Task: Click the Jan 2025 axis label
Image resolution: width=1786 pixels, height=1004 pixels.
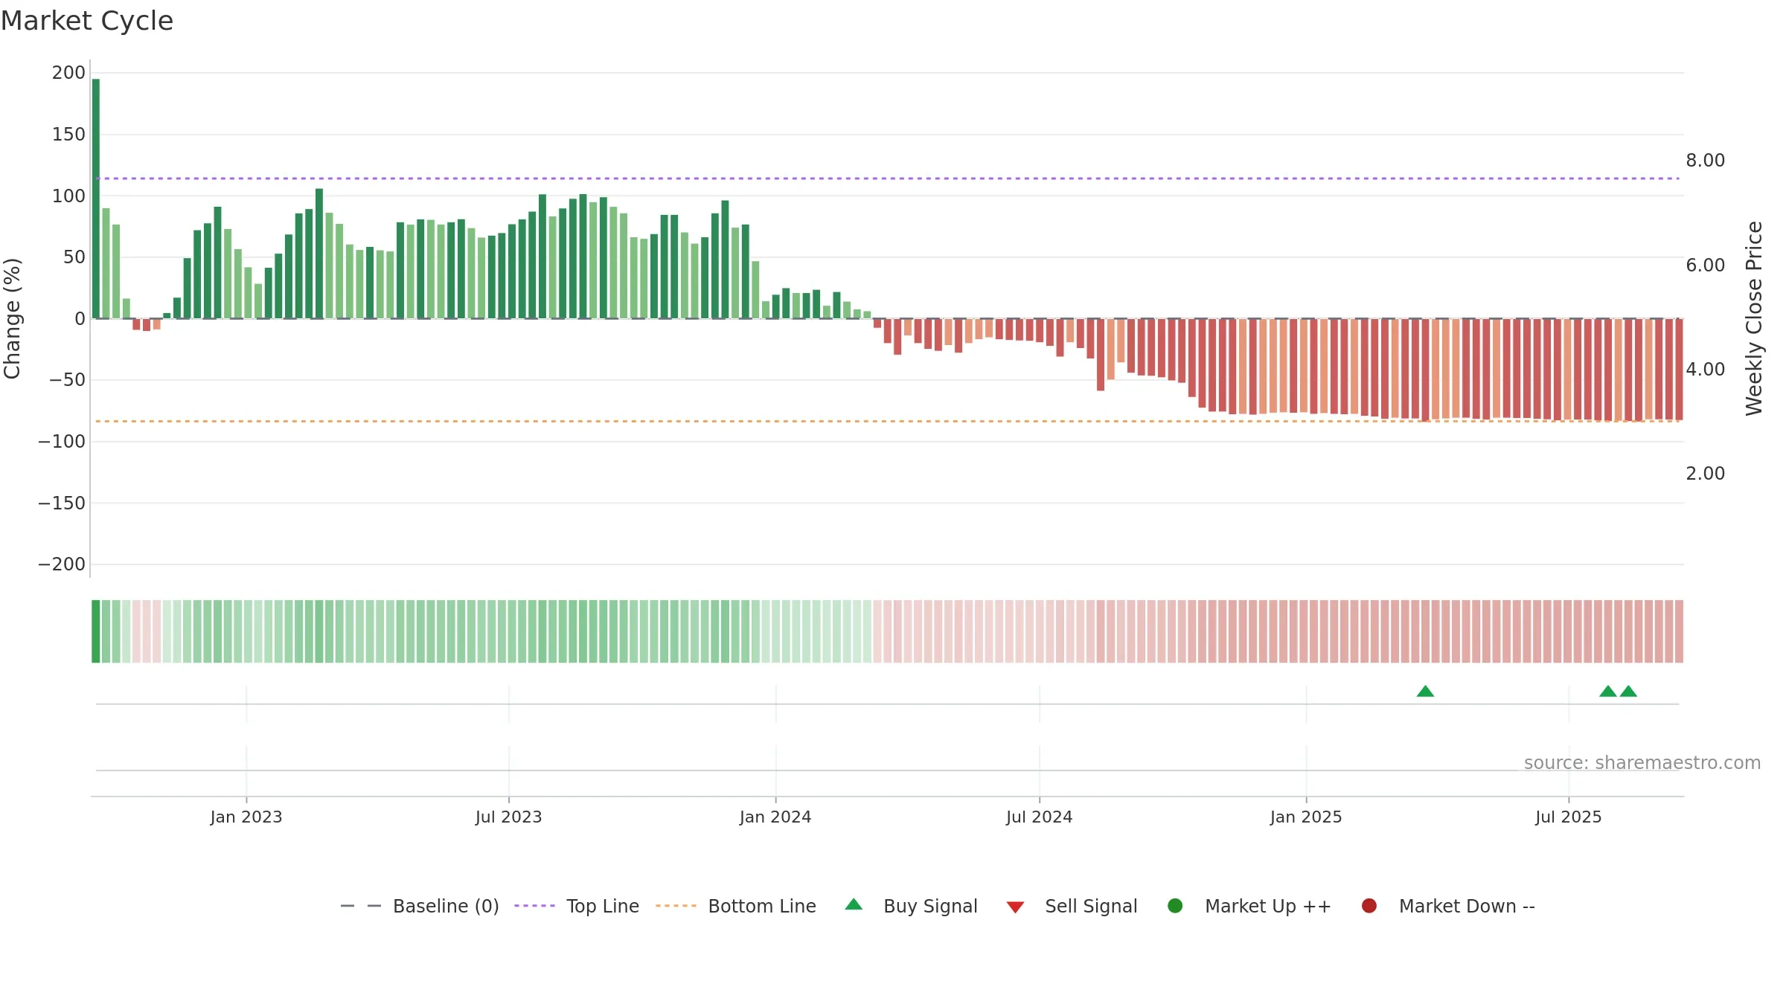Action: pos(1306,817)
